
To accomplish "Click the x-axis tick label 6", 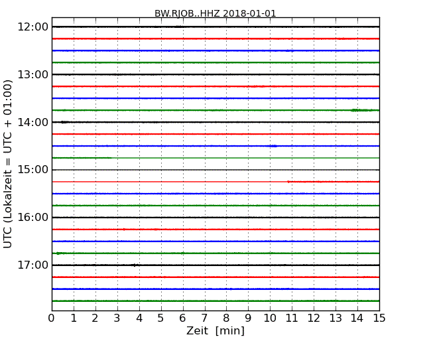I will (182, 318).
